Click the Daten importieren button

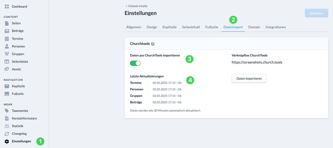point(249,79)
